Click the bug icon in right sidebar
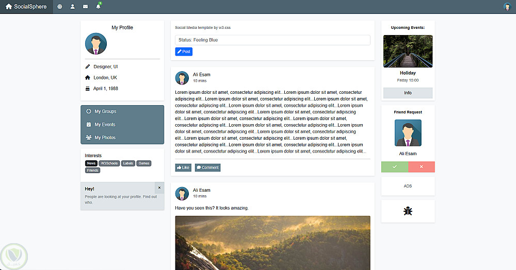The height and width of the screenshot is (270, 516). [408, 211]
